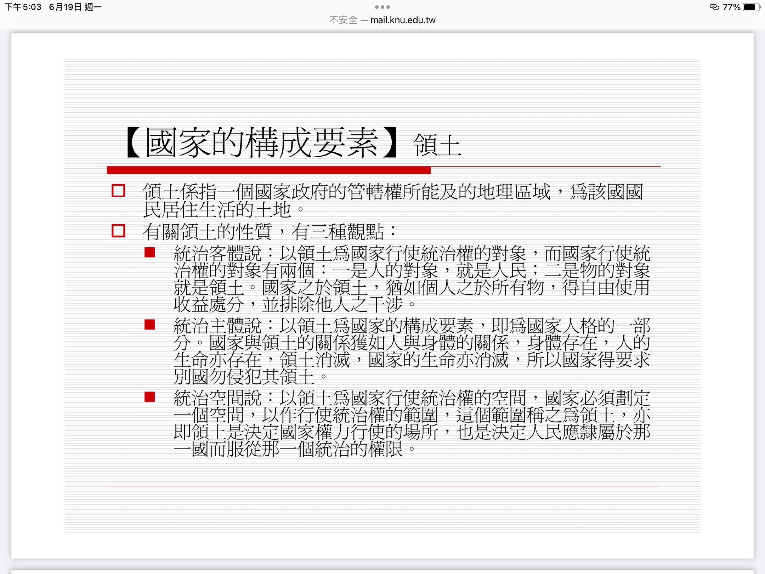Tap the 不安全 security warning label
Screen dimensions: 765x574
tap(343, 20)
